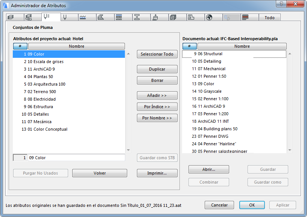The height and width of the screenshot is (217, 307).
Task: Open the Composites layered tab icon
Action: point(123,17)
